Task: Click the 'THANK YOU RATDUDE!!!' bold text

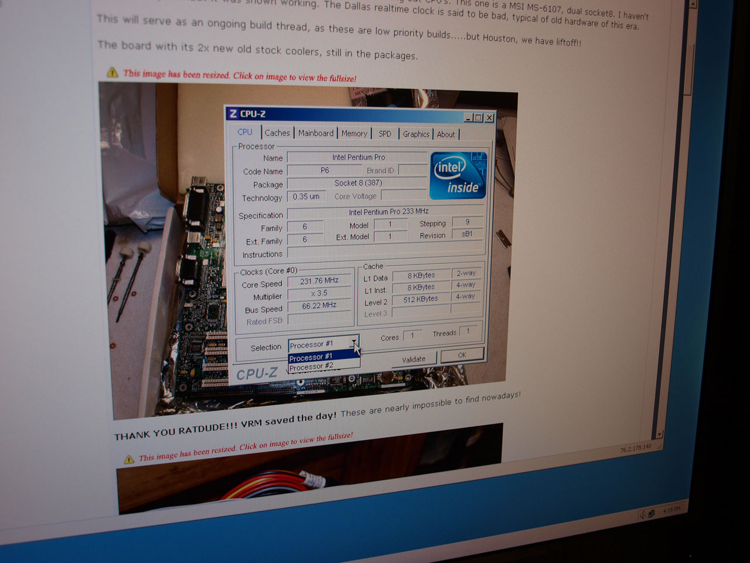Action: pos(176,431)
